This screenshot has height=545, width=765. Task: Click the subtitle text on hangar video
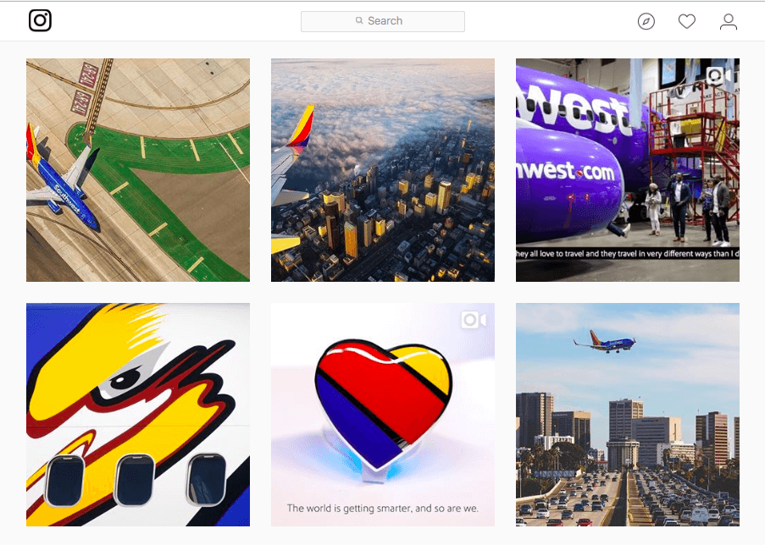click(628, 254)
